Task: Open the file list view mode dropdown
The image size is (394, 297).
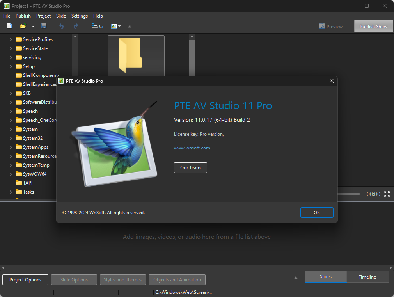Action: click(116, 26)
